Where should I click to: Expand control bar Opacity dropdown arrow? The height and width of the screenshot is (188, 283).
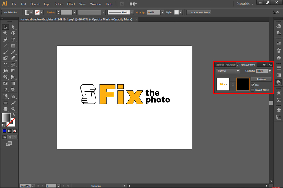(162, 12)
